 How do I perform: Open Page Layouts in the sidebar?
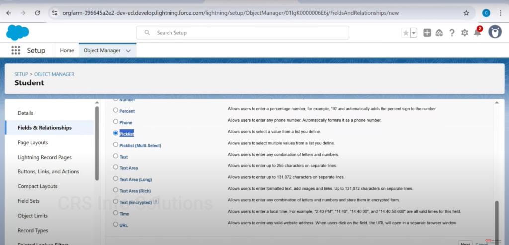coord(33,142)
